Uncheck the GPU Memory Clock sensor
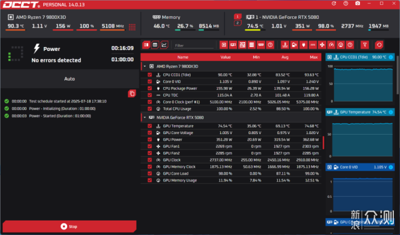Viewport: 400px width, 235px height. [x=150, y=167]
